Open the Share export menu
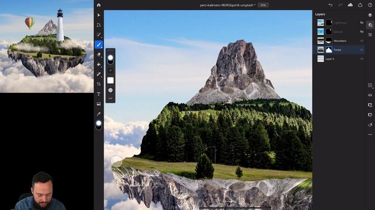The width and height of the screenshot is (375, 210). click(360, 5)
